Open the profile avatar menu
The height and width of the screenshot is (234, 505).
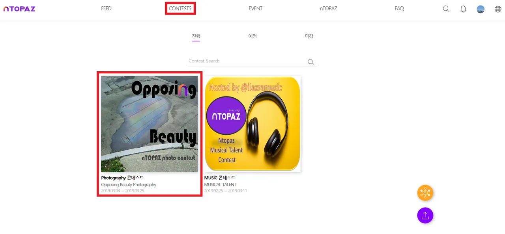tap(481, 9)
